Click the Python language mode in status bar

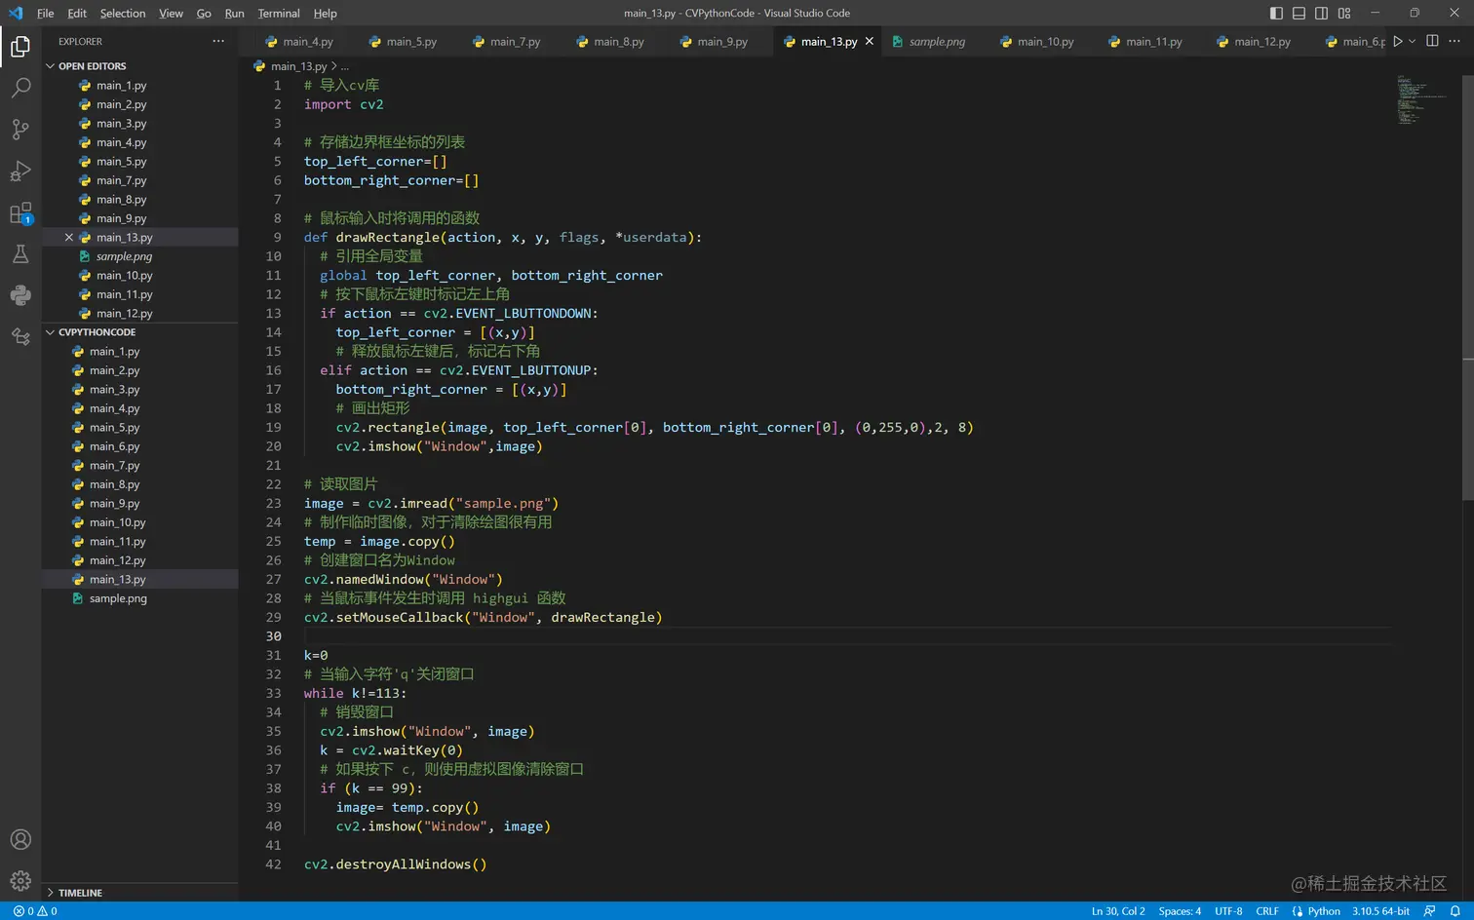click(1323, 911)
